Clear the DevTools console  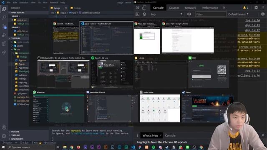pos(144,14)
